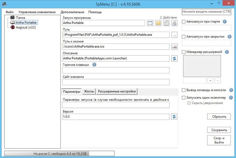The image size is (236, 158).
Task: Switch to the Параметры tab
Action: point(71,92)
